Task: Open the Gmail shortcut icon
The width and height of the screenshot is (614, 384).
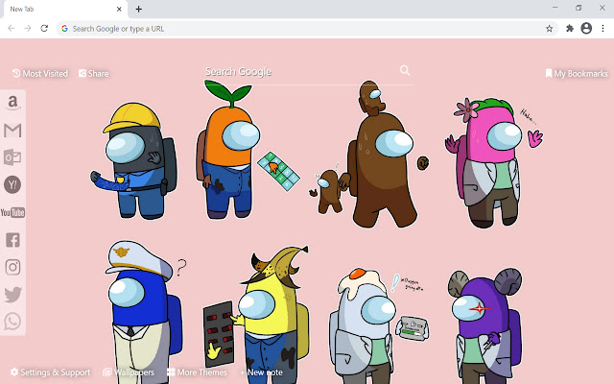Action: tap(12, 131)
